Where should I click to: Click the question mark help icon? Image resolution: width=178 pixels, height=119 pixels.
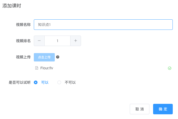[x=58, y=57]
